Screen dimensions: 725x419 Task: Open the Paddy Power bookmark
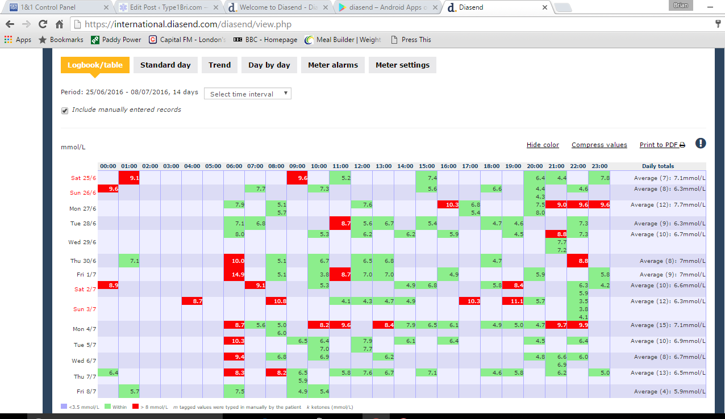(116, 40)
